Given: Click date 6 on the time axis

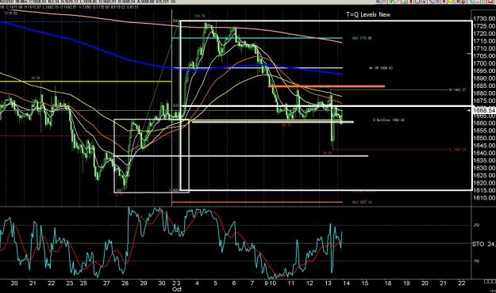Looking at the screenshot, I should click(x=234, y=283).
